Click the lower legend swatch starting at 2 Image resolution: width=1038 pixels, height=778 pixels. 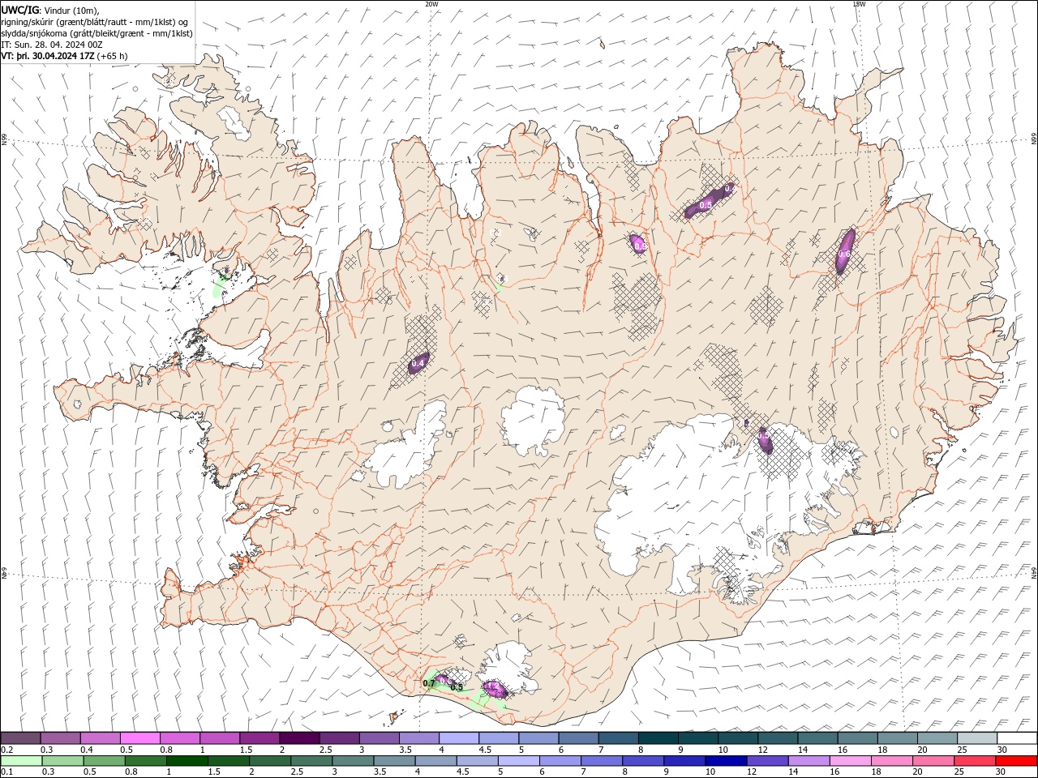click(x=269, y=761)
